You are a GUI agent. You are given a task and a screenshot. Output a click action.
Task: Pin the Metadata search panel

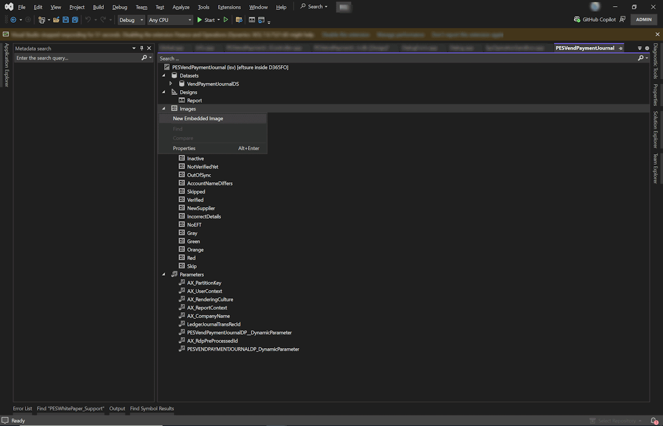coord(141,48)
